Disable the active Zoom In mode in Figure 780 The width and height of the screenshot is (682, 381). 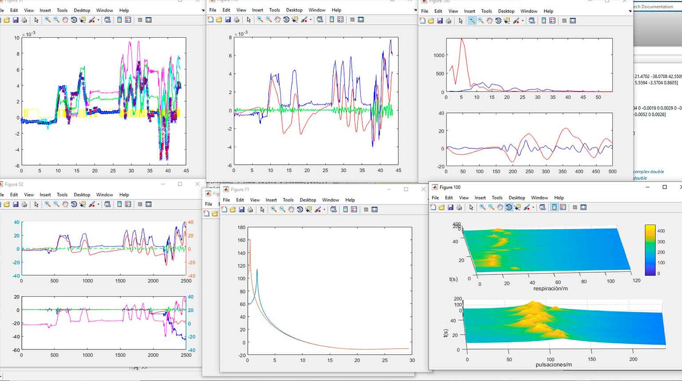(472, 20)
